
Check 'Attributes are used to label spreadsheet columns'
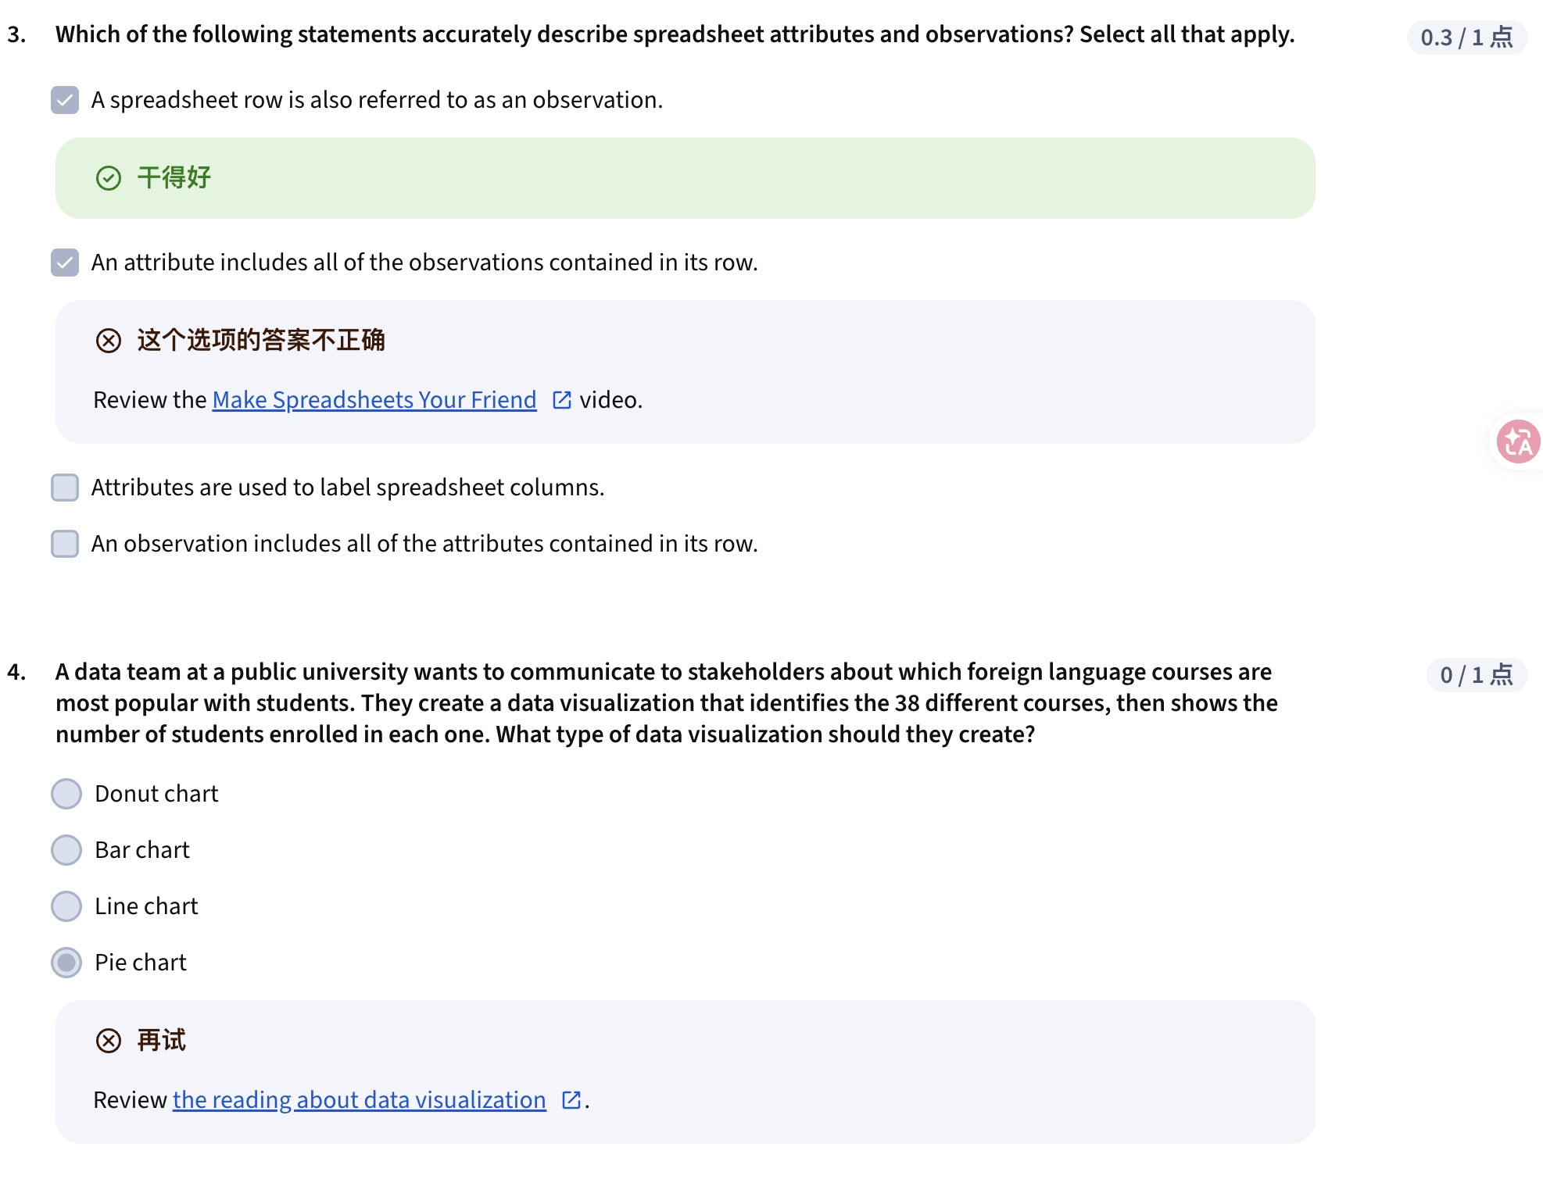65,488
